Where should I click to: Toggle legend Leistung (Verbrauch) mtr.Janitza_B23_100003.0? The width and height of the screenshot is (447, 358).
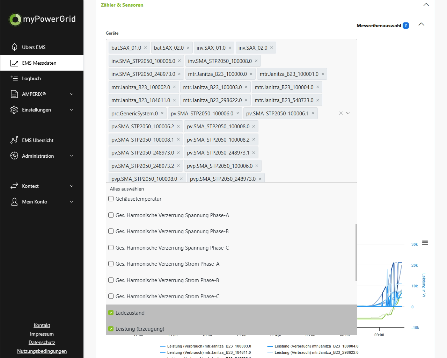pos(205,346)
